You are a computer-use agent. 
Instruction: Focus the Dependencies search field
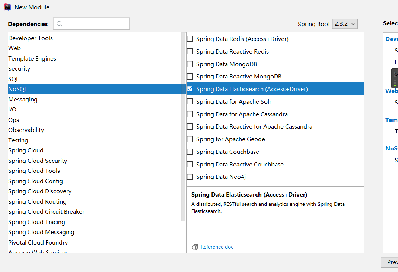click(x=91, y=23)
